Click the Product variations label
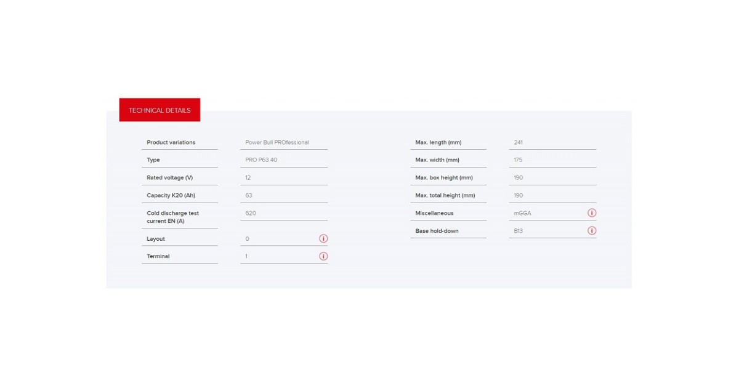This screenshot has width=739, height=388. pos(171,142)
